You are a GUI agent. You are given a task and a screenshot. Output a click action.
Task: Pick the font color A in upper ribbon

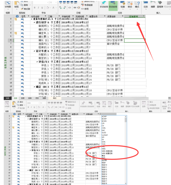[x=53, y=8]
